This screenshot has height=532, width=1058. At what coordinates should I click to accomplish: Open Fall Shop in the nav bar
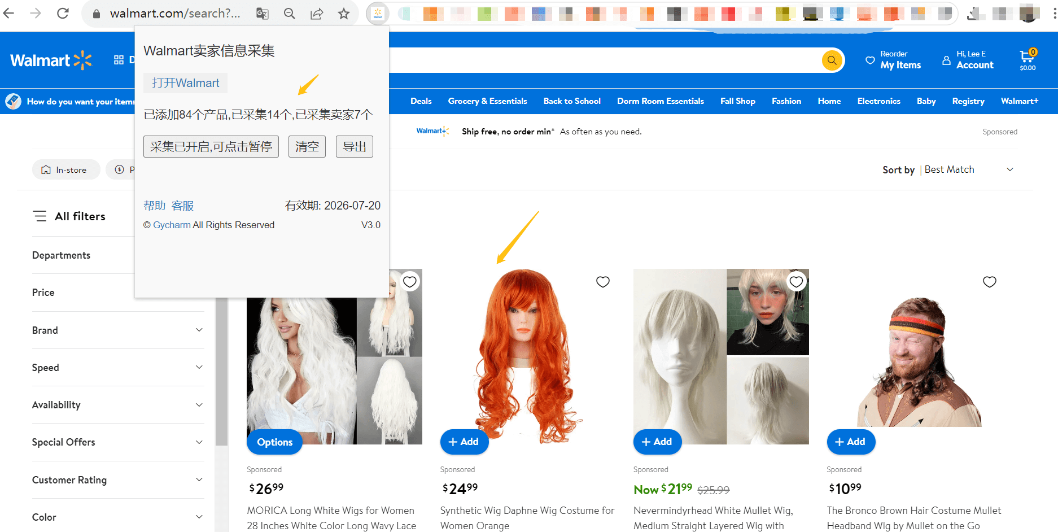tap(738, 101)
